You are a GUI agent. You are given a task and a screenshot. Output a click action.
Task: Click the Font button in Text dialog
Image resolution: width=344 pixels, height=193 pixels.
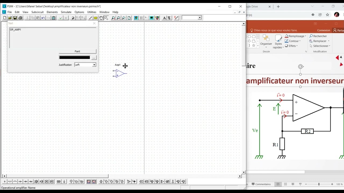[x=77, y=51]
